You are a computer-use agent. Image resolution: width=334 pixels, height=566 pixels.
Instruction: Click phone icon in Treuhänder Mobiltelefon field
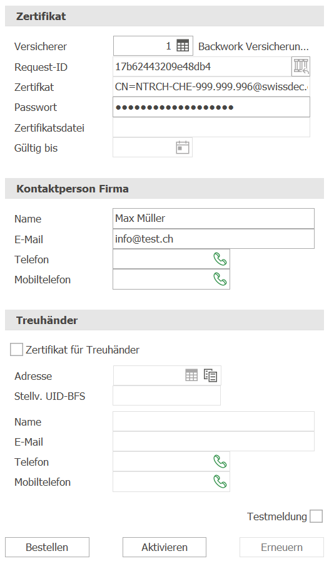pos(220,481)
